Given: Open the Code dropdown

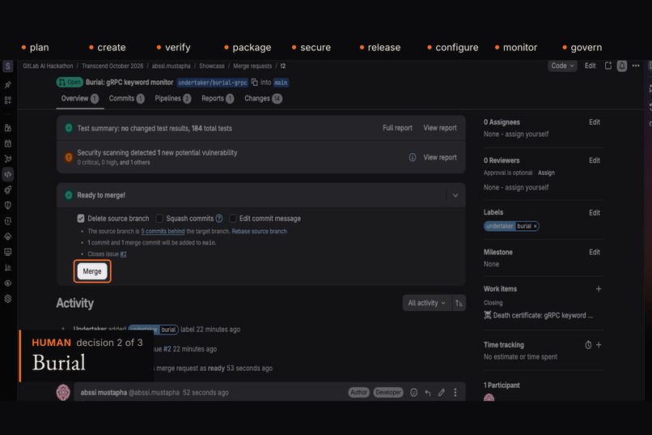Looking at the screenshot, I should (562, 66).
